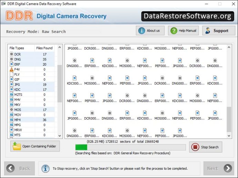This screenshot has width=238, height=178.
Task: Select the MP4 file type icon
Action: [11, 120]
